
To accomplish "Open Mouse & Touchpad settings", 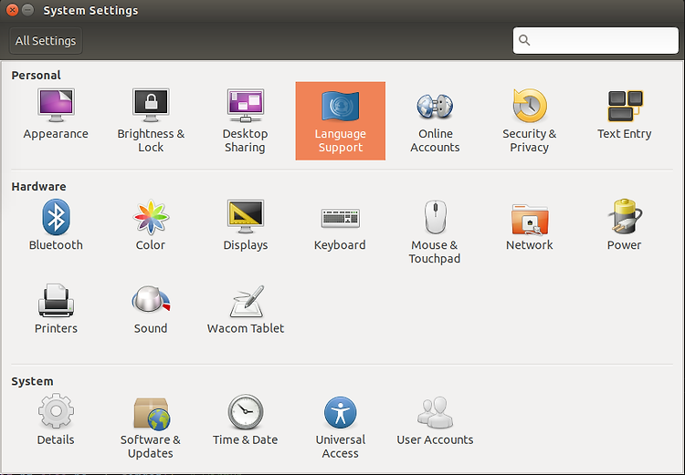I will (x=435, y=232).
